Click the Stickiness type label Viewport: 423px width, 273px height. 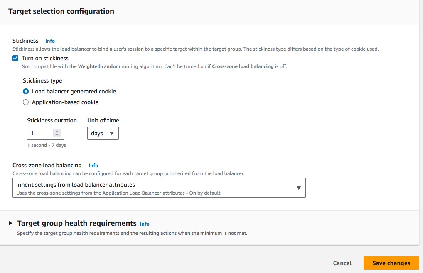[x=42, y=81]
